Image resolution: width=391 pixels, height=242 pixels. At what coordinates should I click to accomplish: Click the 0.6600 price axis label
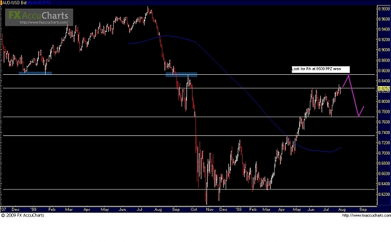(384, 173)
